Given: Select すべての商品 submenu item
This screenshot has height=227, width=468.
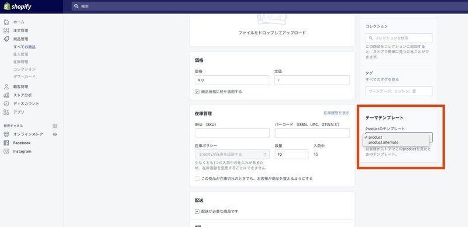Looking at the screenshot, I should [25, 47].
